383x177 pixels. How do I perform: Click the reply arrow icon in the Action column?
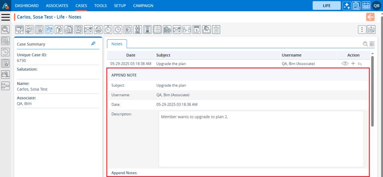tap(359, 64)
